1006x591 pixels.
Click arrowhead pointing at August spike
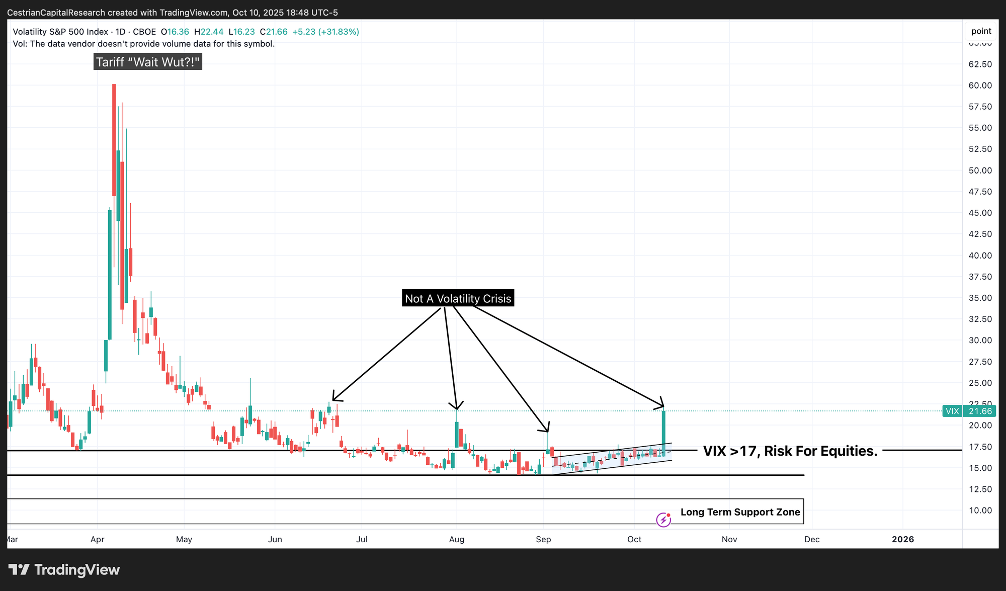pyautogui.click(x=456, y=406)
